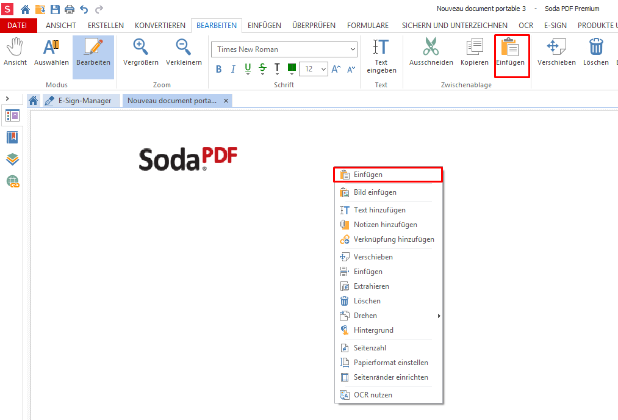Viewport: 618px width, 420px height.
Task: Open the layers panel in sidebar
Action: 12,159
